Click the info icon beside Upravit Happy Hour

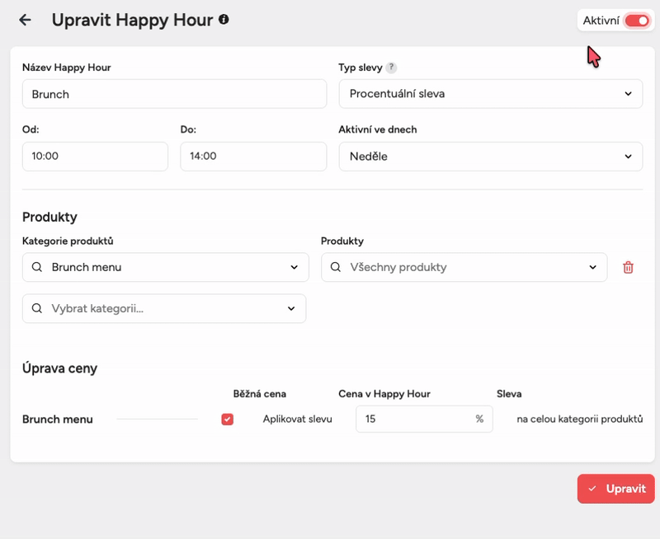click(x=224, y=19)
